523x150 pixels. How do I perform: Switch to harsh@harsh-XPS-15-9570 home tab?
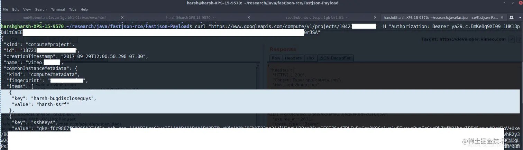[191, 18]
